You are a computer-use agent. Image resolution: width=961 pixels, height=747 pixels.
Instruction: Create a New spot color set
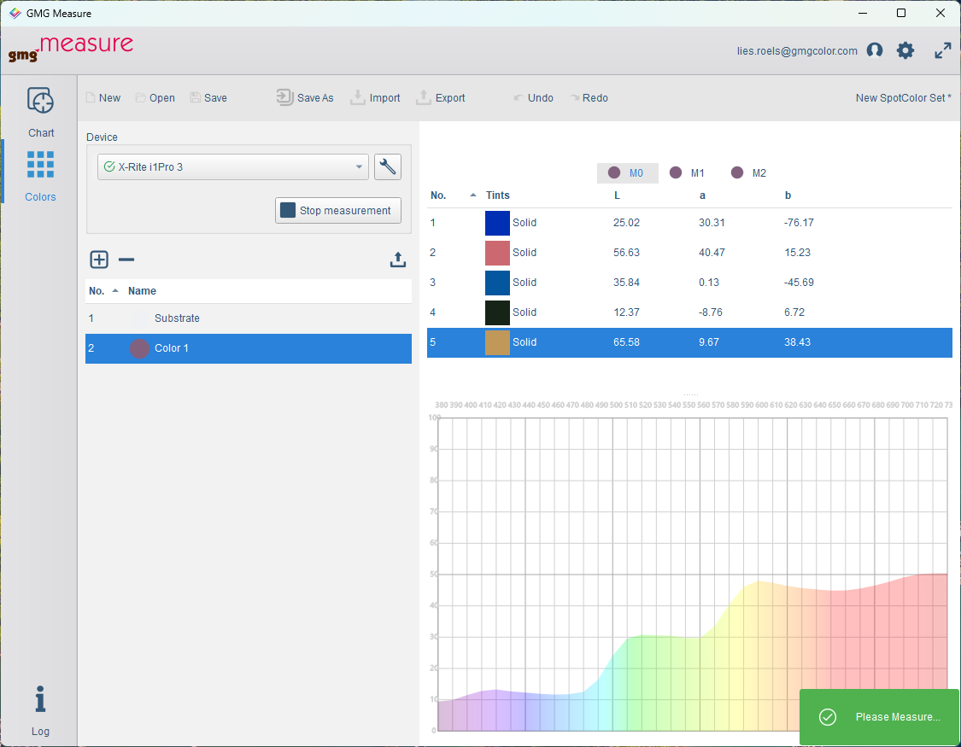(x=103, y=98)
